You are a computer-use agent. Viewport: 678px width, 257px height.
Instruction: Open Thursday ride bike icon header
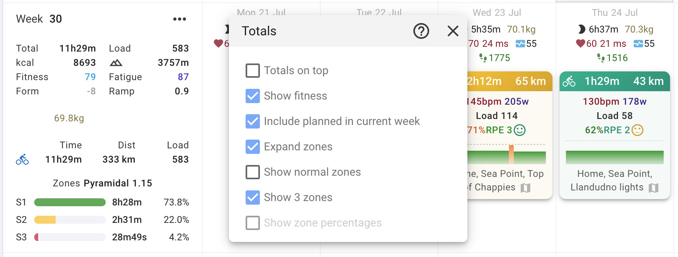569,81
